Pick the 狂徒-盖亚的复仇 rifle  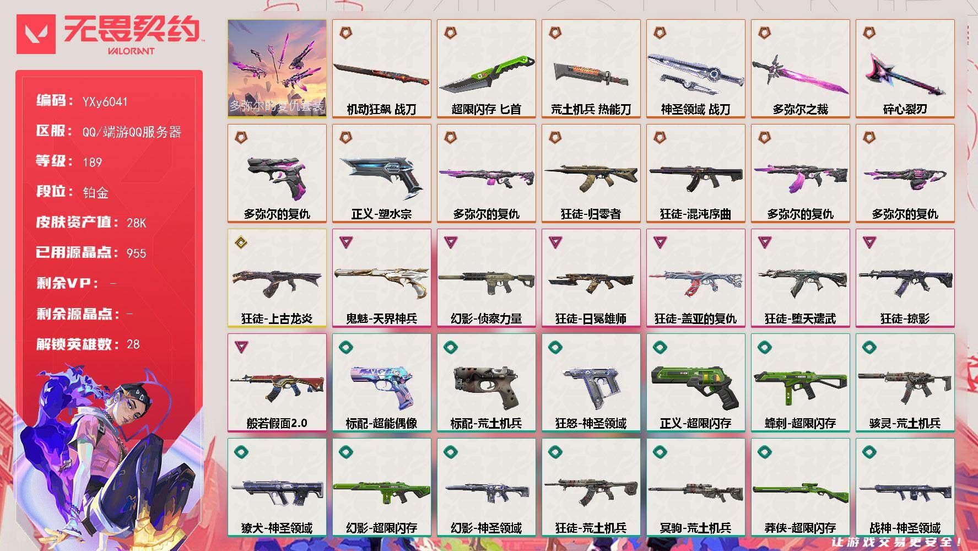click(695, 278)
